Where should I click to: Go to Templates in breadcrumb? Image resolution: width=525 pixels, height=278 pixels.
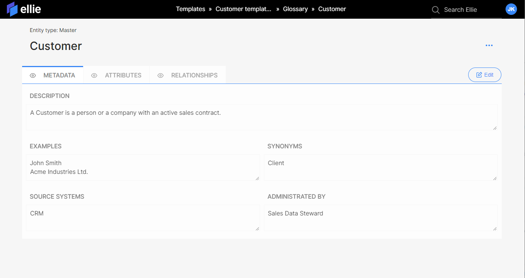point(190,9)
